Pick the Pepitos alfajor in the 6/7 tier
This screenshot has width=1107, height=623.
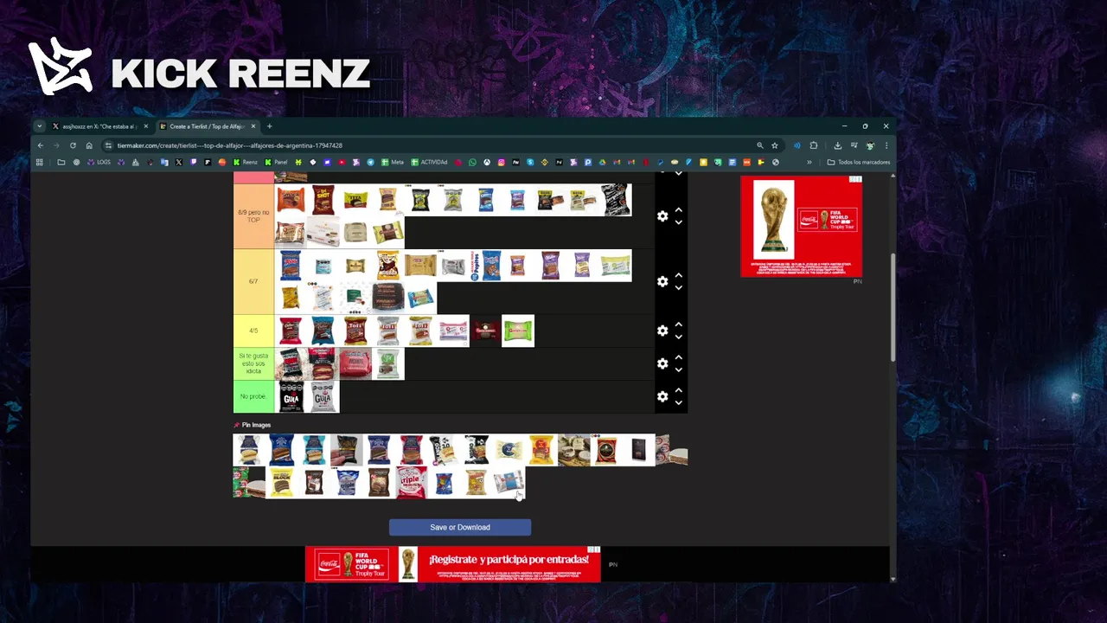(485, 266)
